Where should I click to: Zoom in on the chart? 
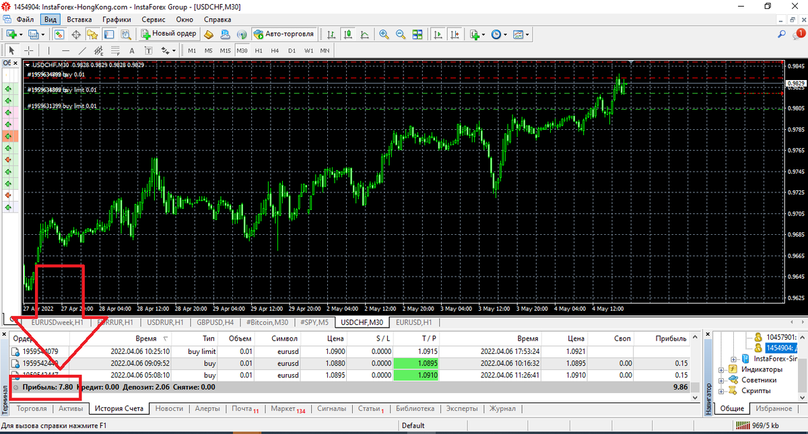(x=383, y=34)
